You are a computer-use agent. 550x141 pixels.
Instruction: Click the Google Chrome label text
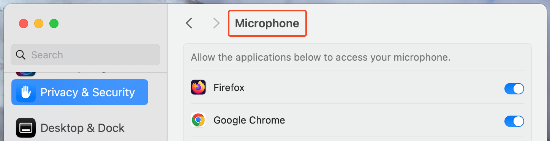click(x=249, y=121)
